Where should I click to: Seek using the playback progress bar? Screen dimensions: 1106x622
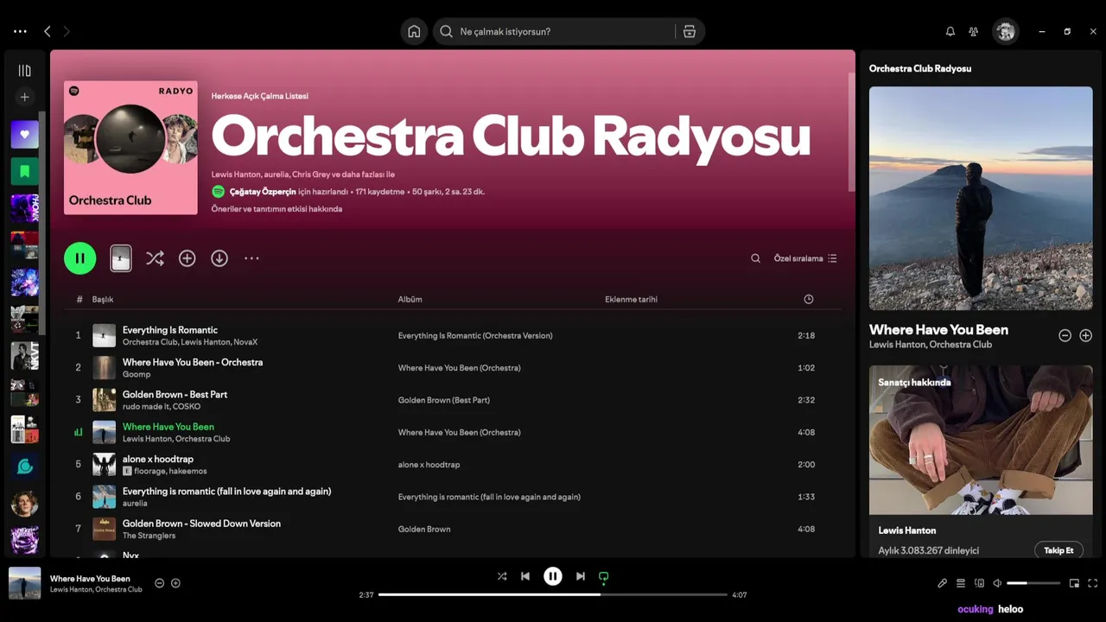(x=553, y=594)
